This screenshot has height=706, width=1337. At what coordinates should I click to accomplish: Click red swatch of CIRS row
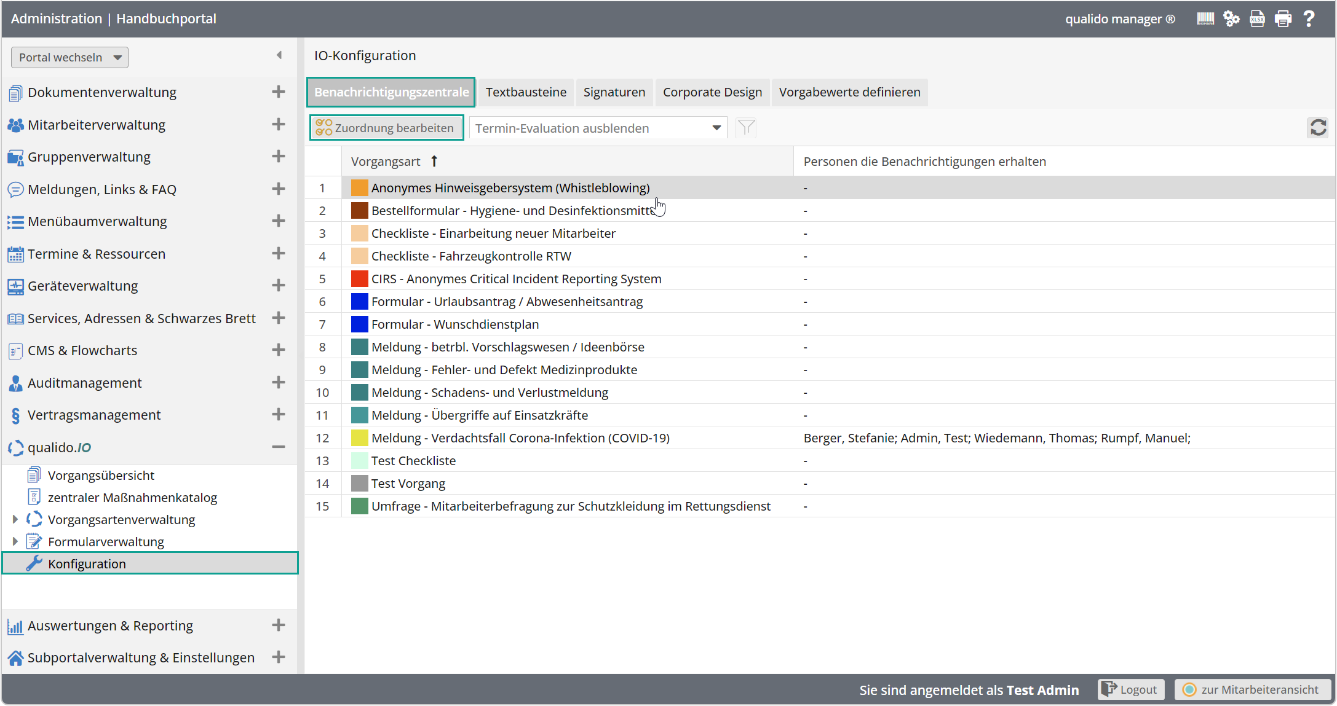point(359,279)
